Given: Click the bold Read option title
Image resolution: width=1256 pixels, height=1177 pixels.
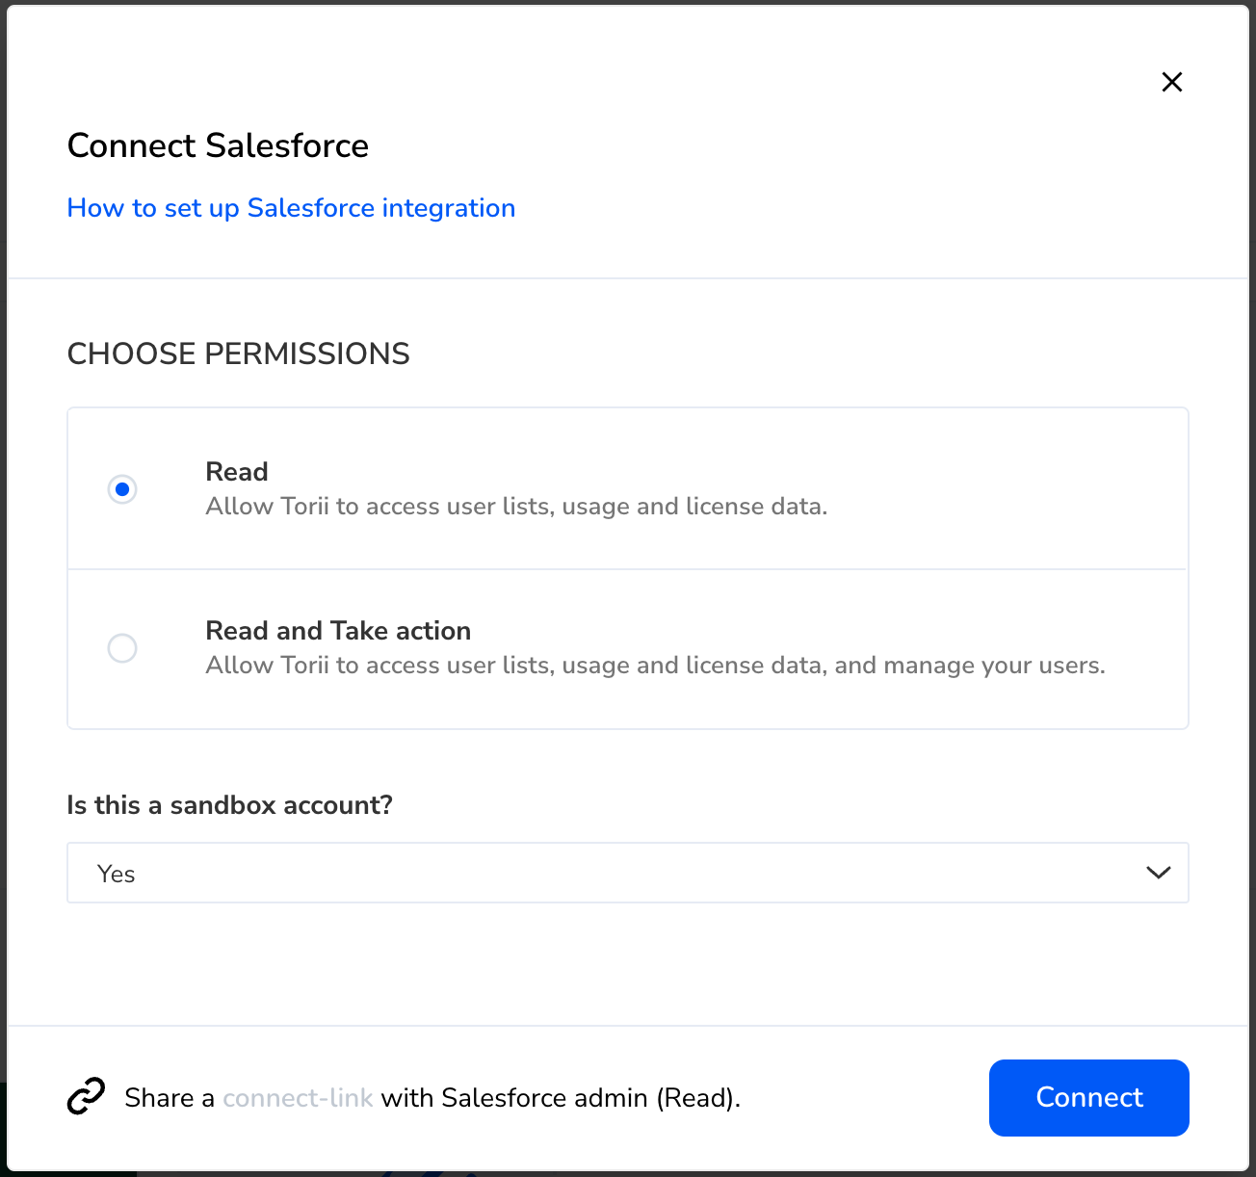Looking at the screenshot, I should click(x=237, y=472).
